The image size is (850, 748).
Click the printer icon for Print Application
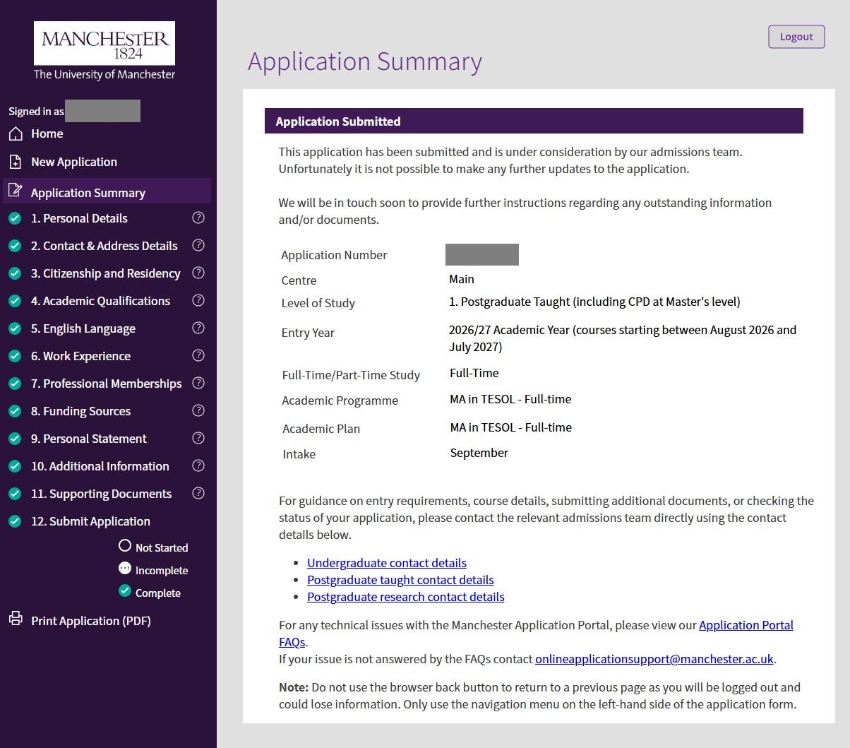pos(16,619)
